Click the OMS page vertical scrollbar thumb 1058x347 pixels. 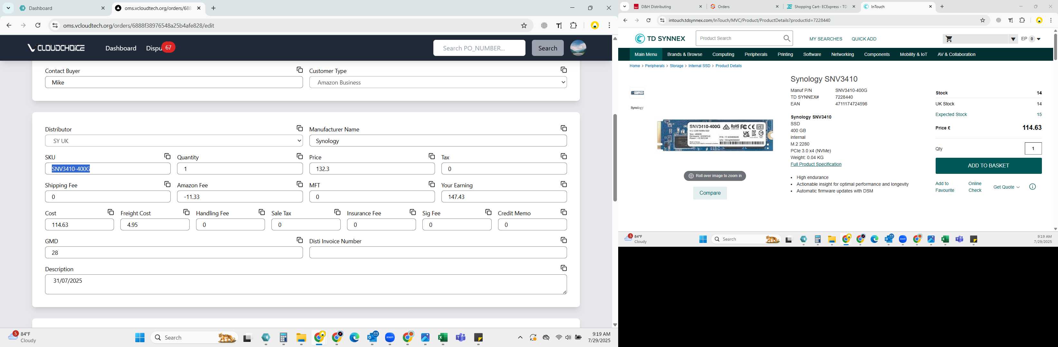(615, 158)
